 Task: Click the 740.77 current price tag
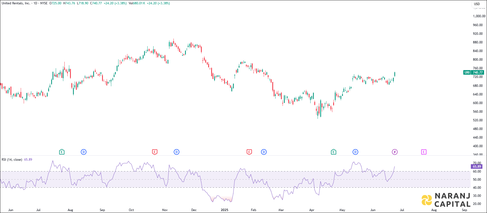click(478, 73)
